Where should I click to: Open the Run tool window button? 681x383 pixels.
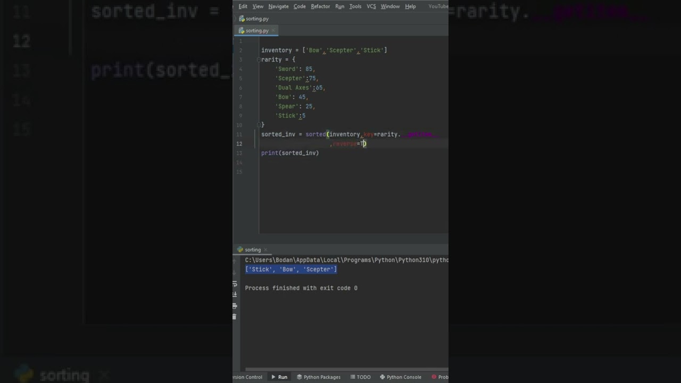click(x=279, y=377)
